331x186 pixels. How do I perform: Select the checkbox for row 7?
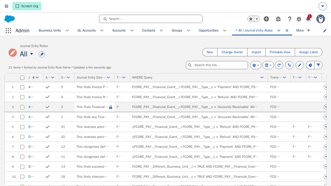pos(22,147)
